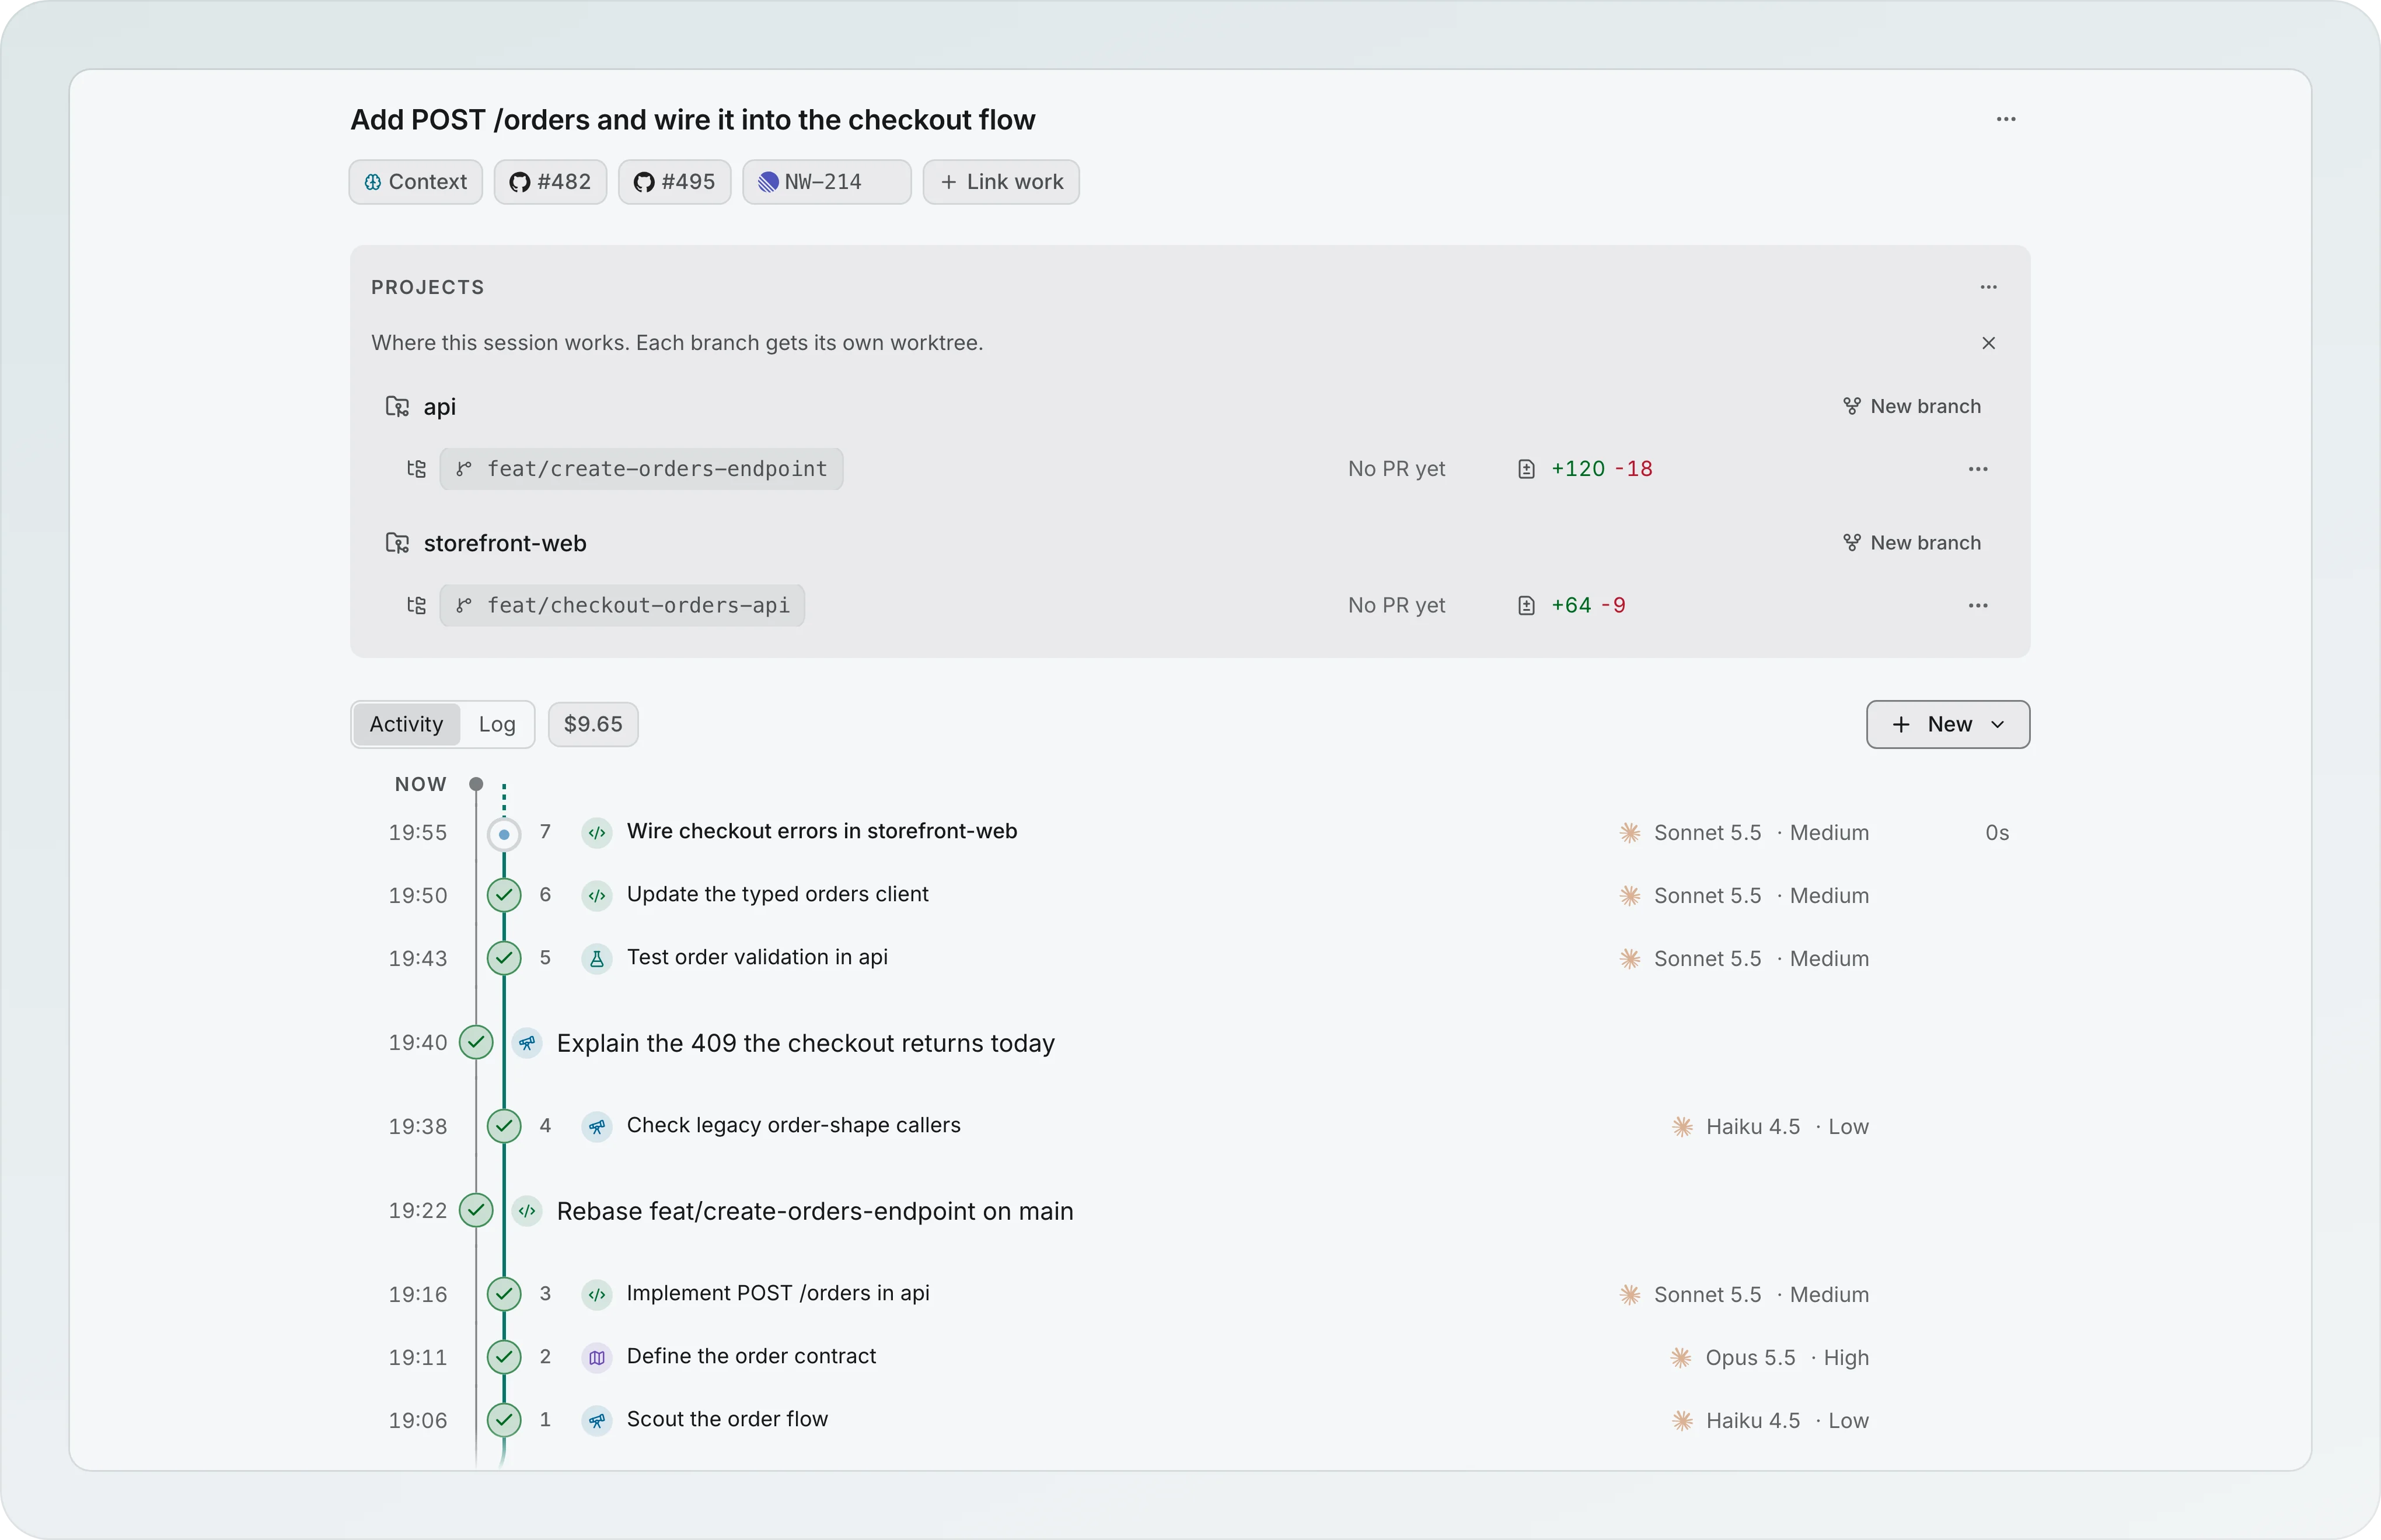Select the feat/create-orders-endpoint branch chip
This screenshot has height=1540, width=2381.
point(641,469)
